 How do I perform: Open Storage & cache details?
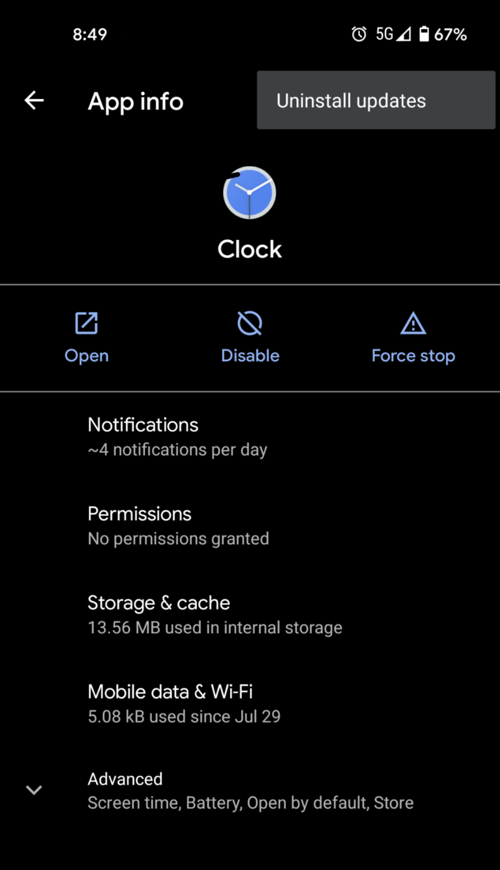pyautogui.click(x=250, y=615)
